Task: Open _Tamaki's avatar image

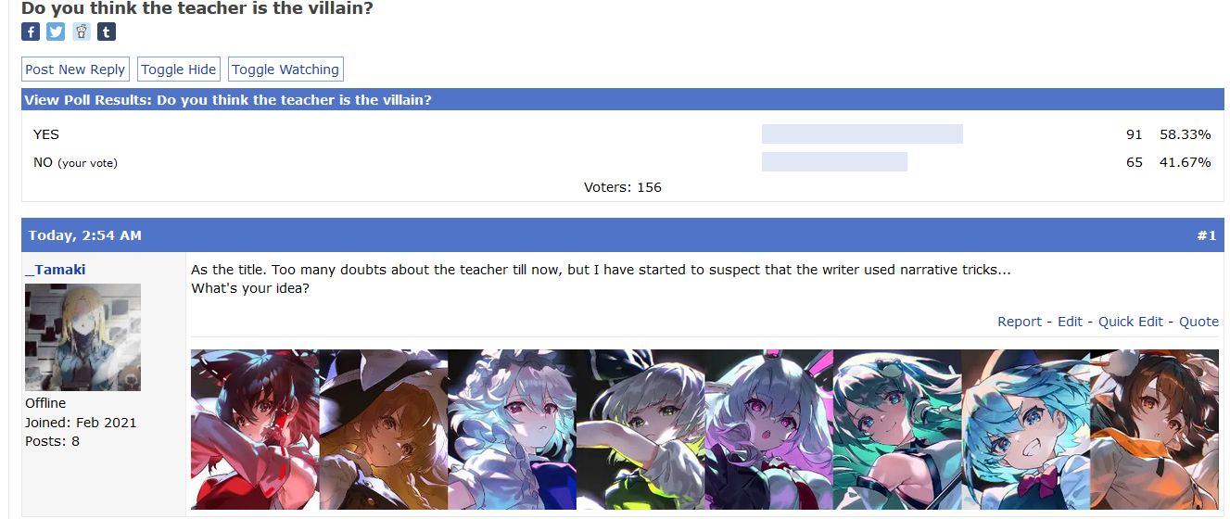Action: click(82, 337)
